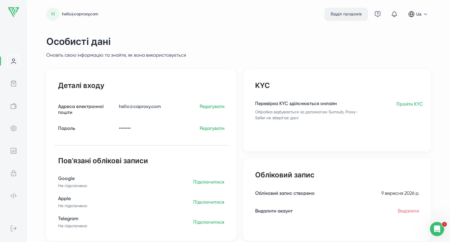
Task: Open the notifications bell
Action: 394,14
